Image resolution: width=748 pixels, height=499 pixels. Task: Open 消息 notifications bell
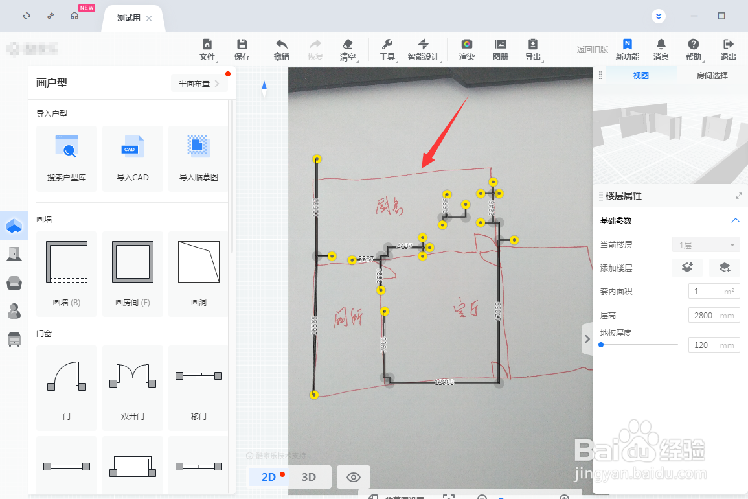661,50
